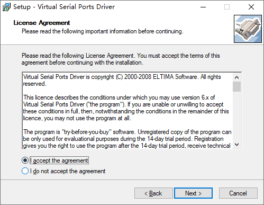Return to previous step with Back

(x=153, y=193)
